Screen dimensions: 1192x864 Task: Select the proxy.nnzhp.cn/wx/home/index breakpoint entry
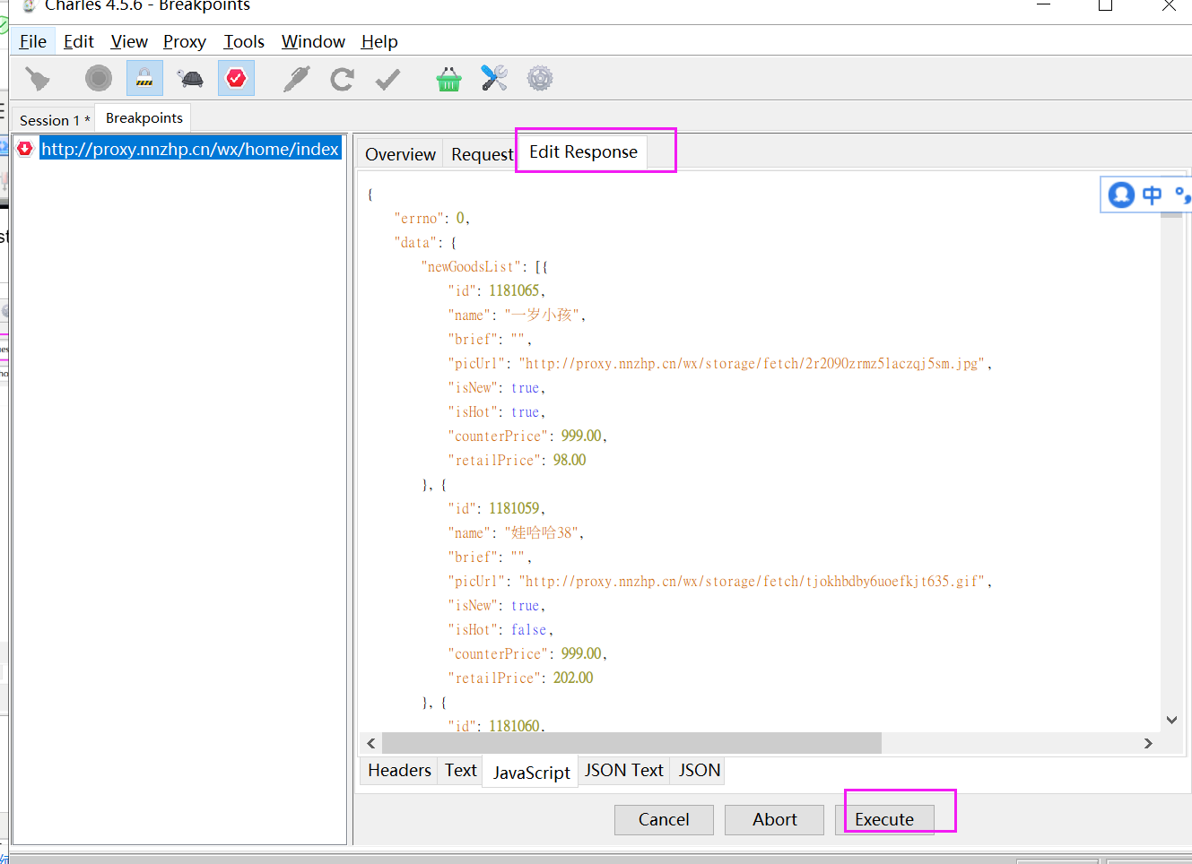190,149
